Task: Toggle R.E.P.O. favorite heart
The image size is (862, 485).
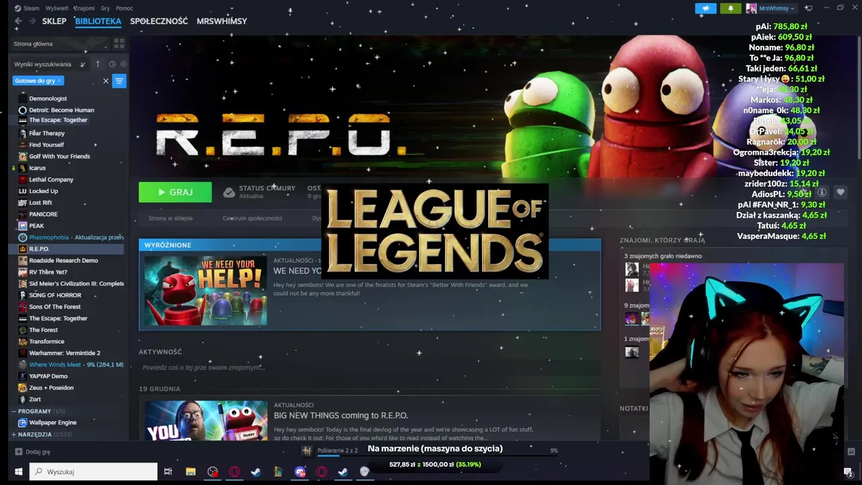Action: 840,193
